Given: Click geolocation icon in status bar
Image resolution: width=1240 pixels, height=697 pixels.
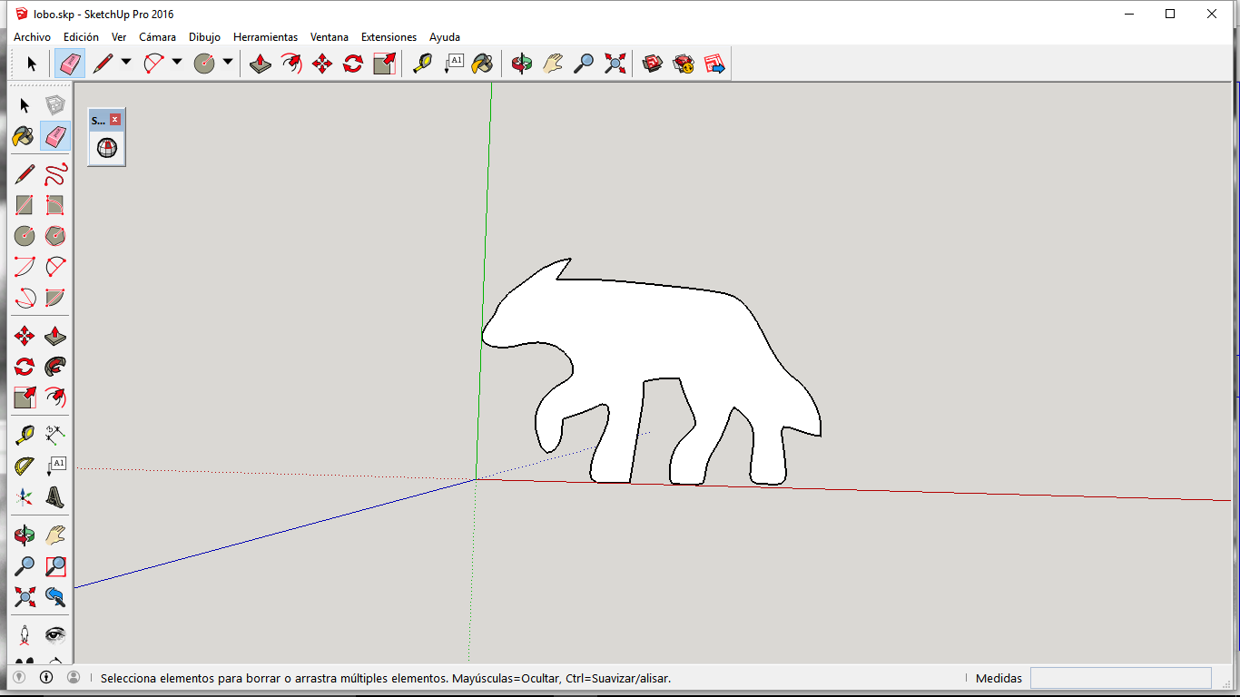Looking at the screenshot, I should click(19, 677).
